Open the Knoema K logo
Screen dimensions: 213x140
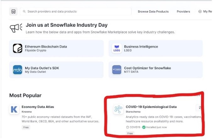click(x=14, y=109)
